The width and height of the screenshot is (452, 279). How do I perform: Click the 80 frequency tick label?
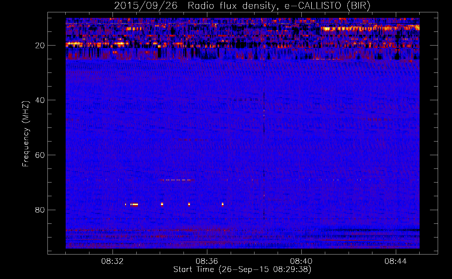40,210
